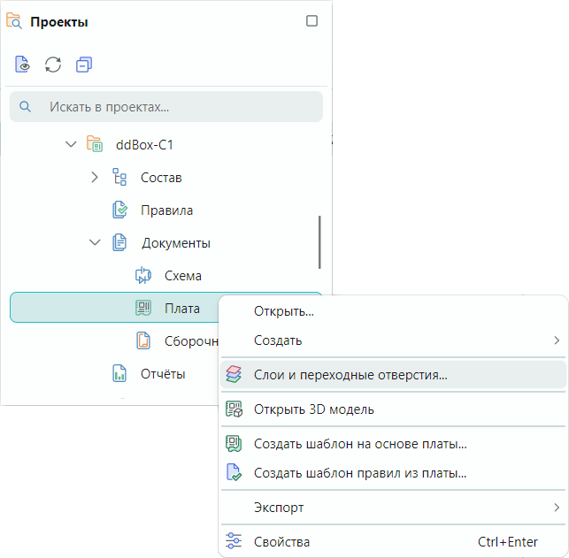
Task: Click the Свойства sliders icon
Action: (x=234, y=541)
